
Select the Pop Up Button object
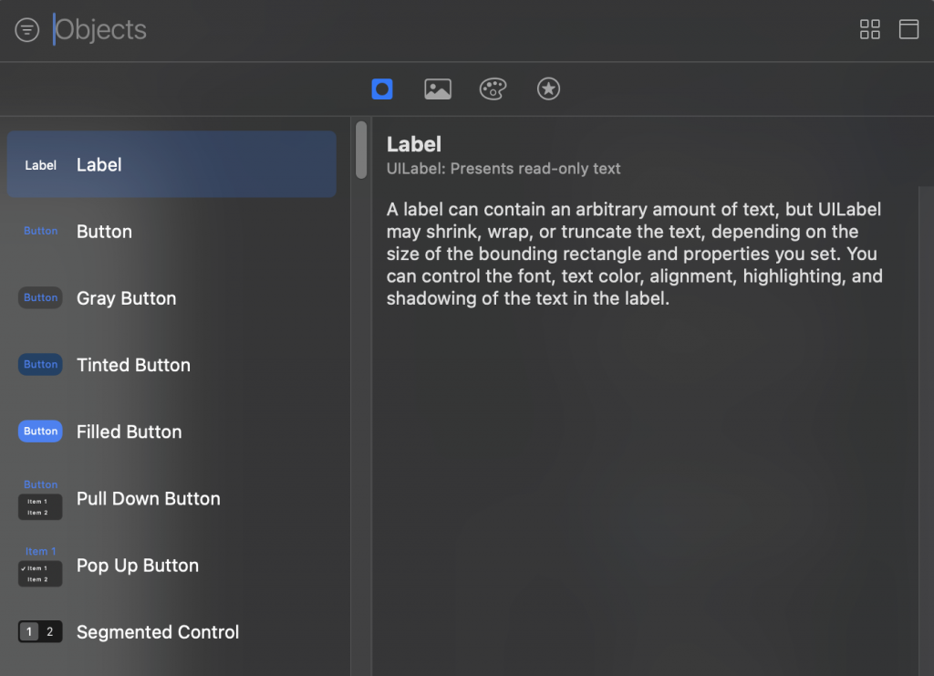[x=171, y=566]
